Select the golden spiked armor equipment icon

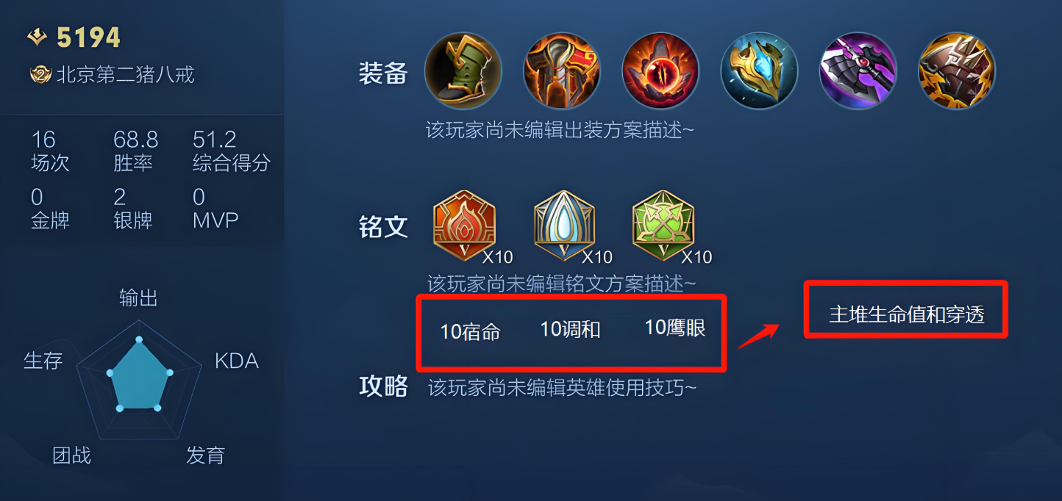click(x=957, y=71)
